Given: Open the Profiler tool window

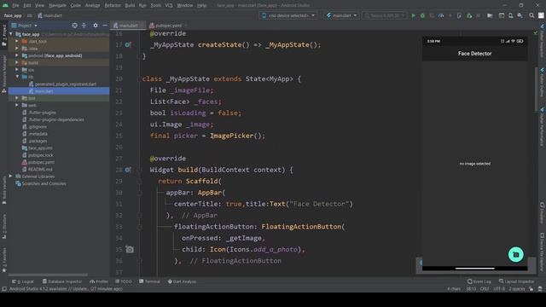Looking at the screenshot, I should point(99,281).
